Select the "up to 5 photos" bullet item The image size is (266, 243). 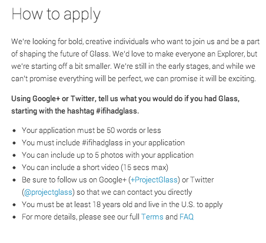pyautogui.click(x=108, y=155)
